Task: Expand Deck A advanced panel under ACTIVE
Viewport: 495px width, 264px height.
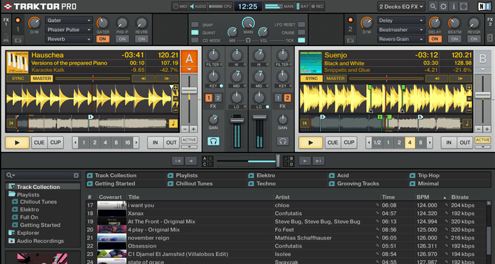Action: tap(189, 147)
